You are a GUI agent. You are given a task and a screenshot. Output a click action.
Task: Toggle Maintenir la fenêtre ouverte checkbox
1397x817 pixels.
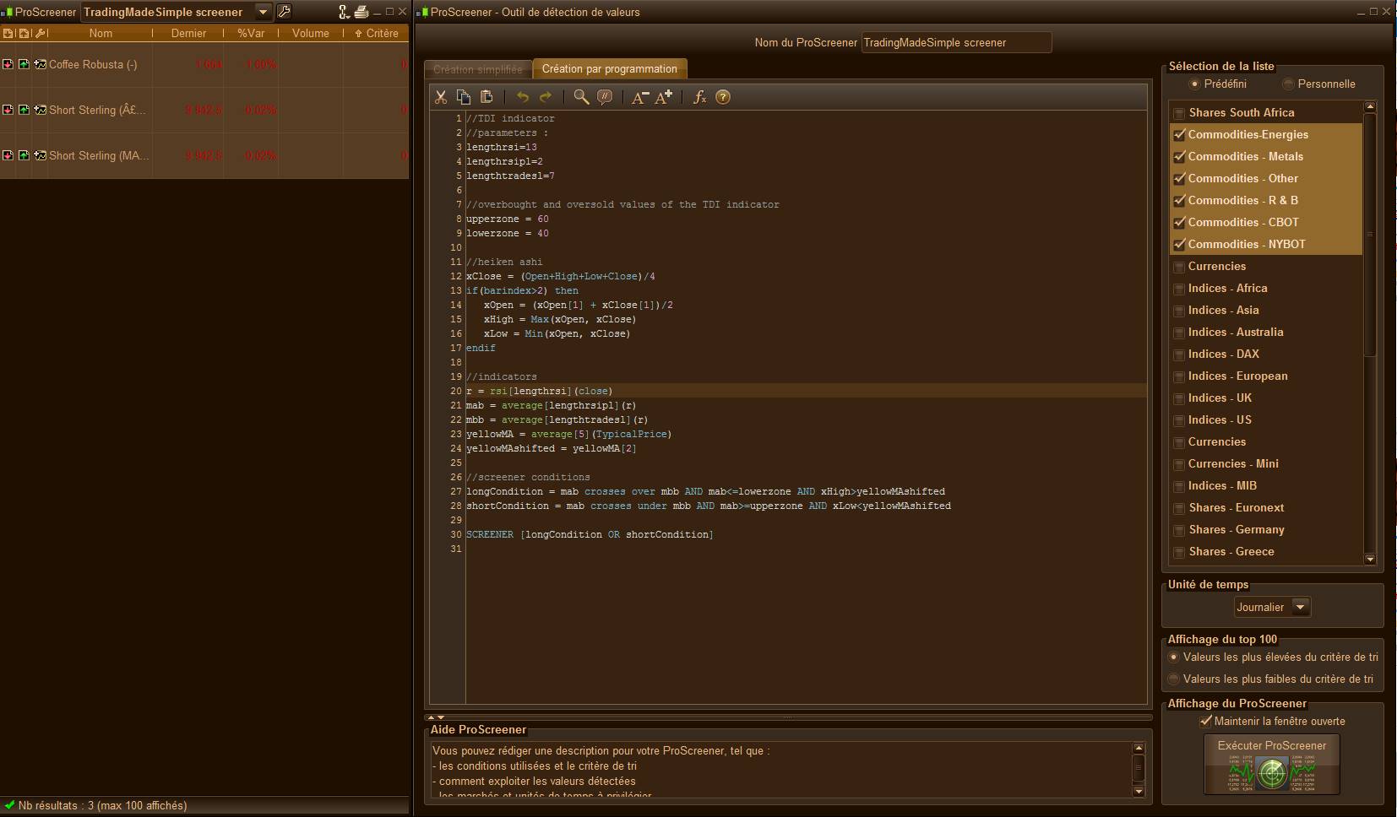pos(1206,721)
